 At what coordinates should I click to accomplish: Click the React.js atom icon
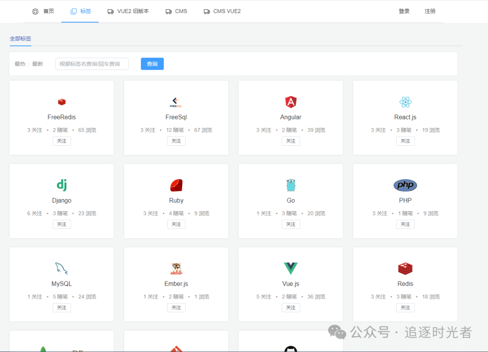(x=405, y=101)
